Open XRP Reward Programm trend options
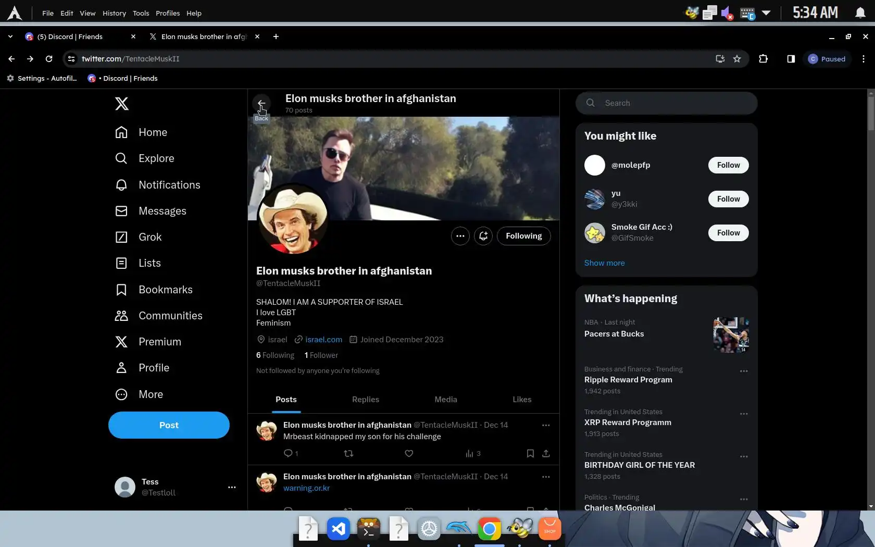 pyautogui.click(x=744, y=414)
